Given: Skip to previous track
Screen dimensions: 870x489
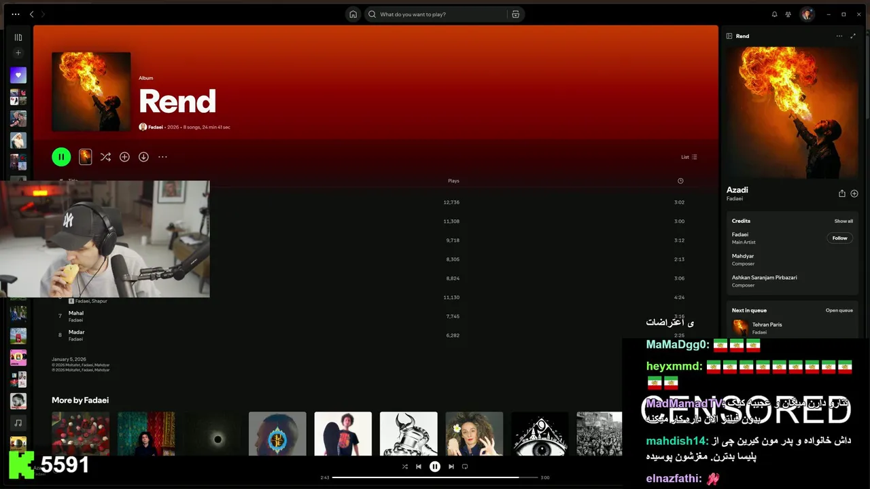Looking at the screenshot, I should (419, 467).
